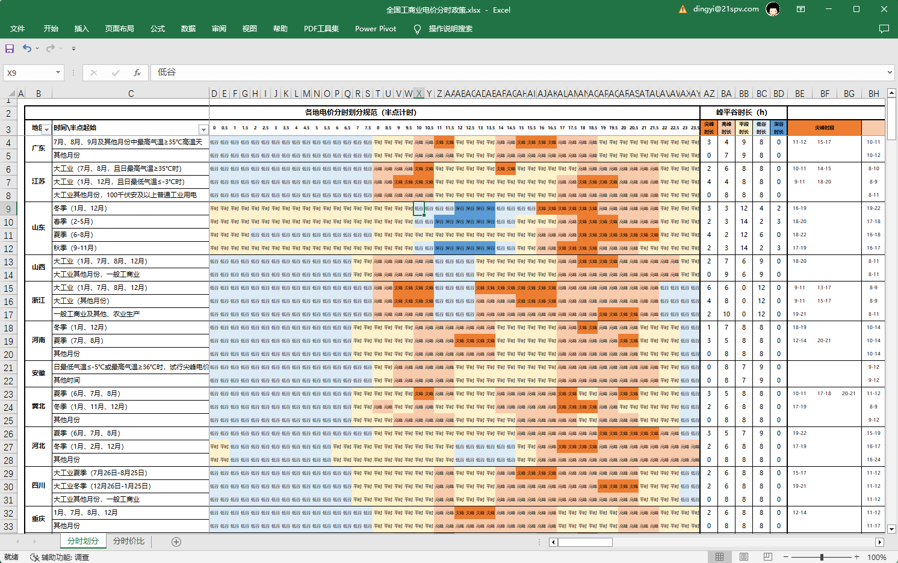
Task: Select the orange 尖峰时段 header cell
Action: (825, 128)
